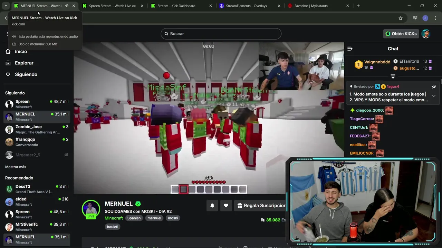Click Regala Suscripciones button
The height and width of the screenshot is (248, 442).
click(260, 206)
